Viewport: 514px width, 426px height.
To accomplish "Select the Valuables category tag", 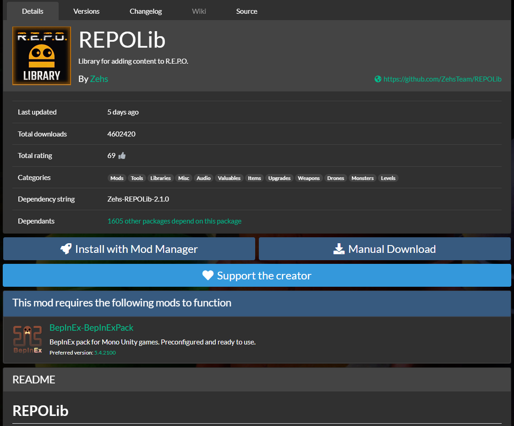I will tap(229, 178).
